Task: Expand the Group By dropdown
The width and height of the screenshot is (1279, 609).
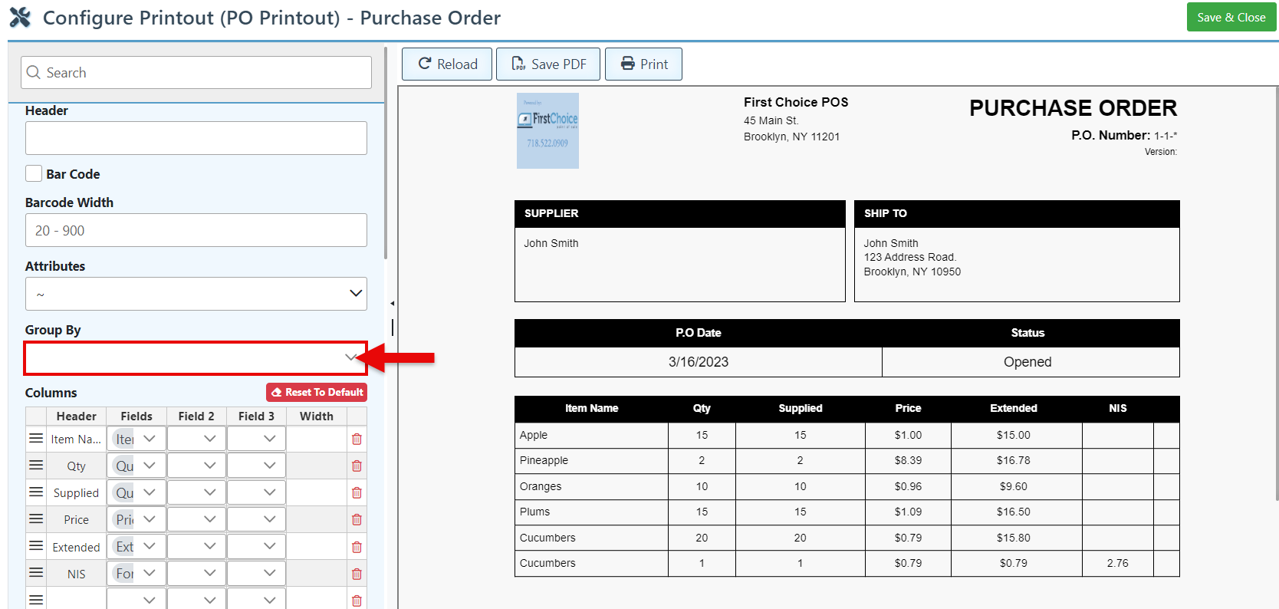Action: pos(196,358)
